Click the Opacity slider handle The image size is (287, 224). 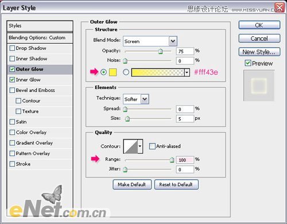point(161,51)
